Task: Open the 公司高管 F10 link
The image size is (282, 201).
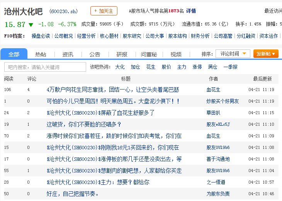Action: [223, 36]
